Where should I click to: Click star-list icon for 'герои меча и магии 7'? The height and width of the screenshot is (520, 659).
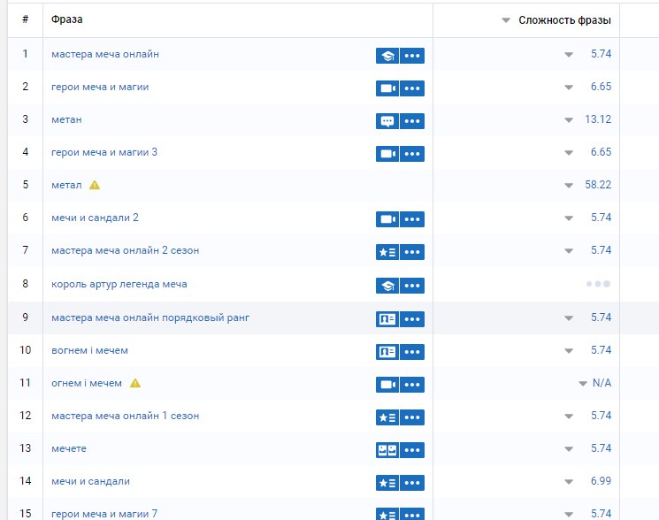pyautogui.click(x=387, y=514)
